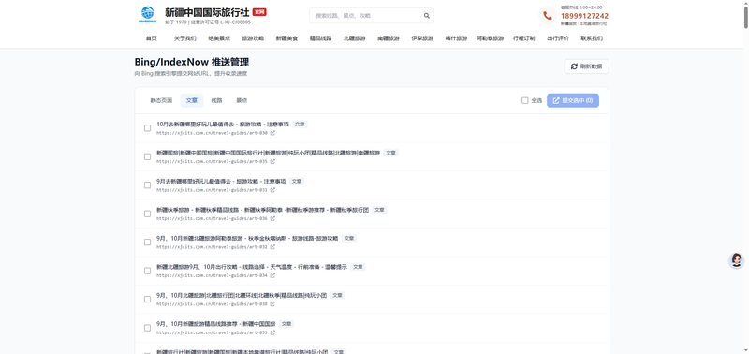Viewport: 749px width, 354px height.
Task: Switch to the 线路 tab
Action: click(217, 101)
